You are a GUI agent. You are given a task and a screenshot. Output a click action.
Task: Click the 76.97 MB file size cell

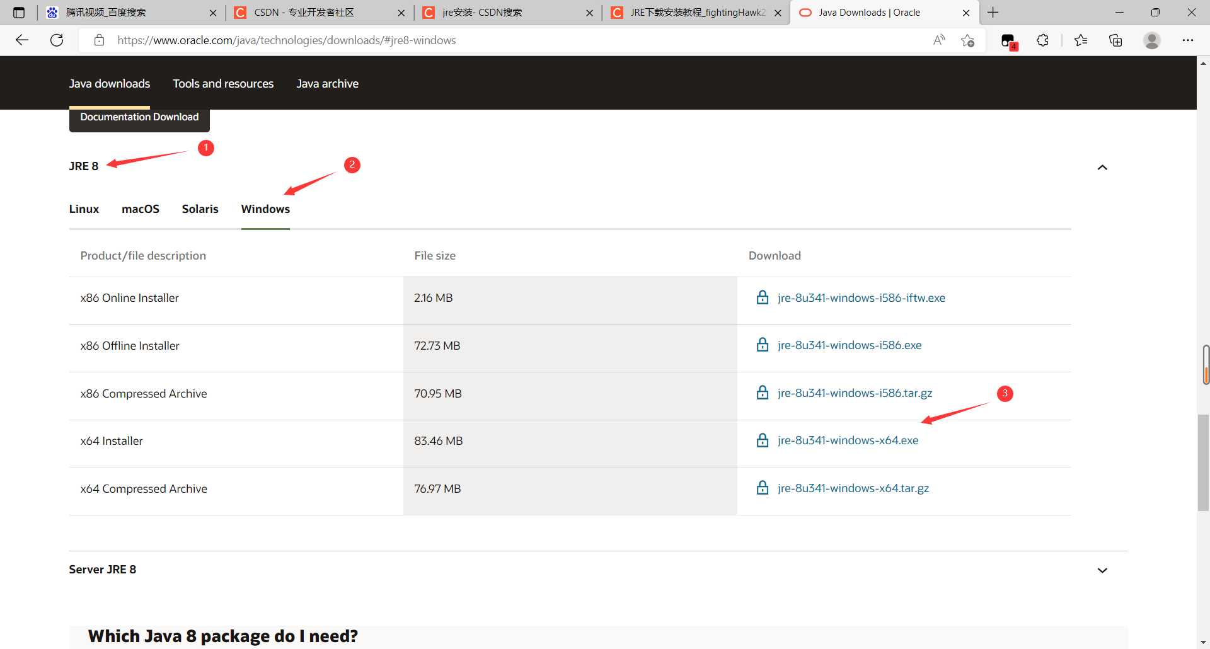[x=570, y=491]
